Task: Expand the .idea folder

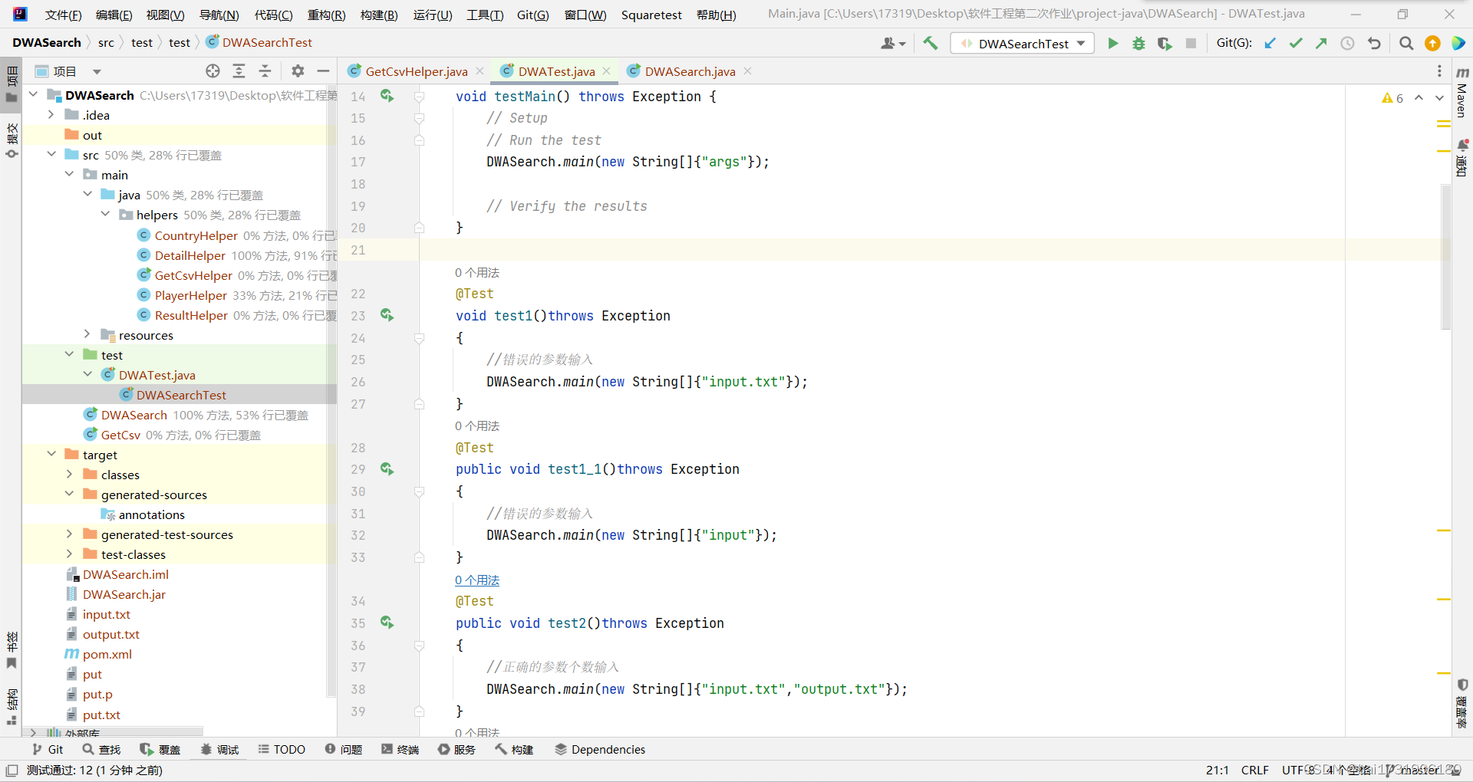Action: [x=51, y=114]
